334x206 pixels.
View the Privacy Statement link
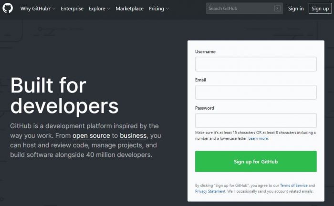[210, 191]
